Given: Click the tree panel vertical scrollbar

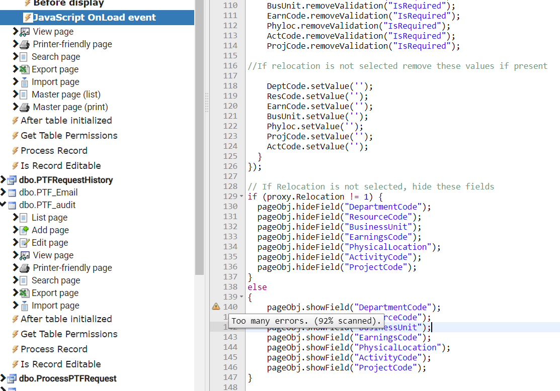Looking at the screenshot, I should pos(199,136).
